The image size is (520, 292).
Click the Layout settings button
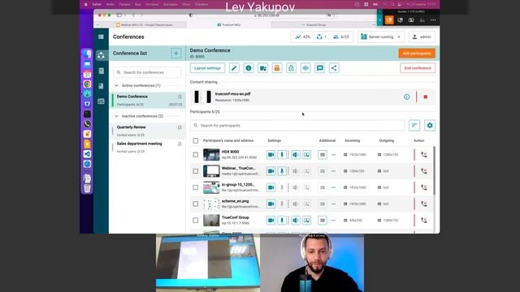(207, 68)
